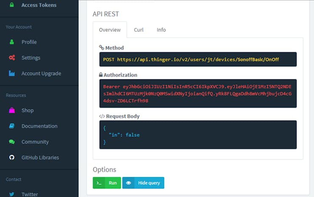Open GitHub Libraries link
Screen dimensions: 314x197
tap(40, 158)
